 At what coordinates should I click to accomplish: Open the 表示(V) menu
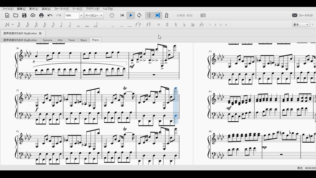click(x=34, y=9)
